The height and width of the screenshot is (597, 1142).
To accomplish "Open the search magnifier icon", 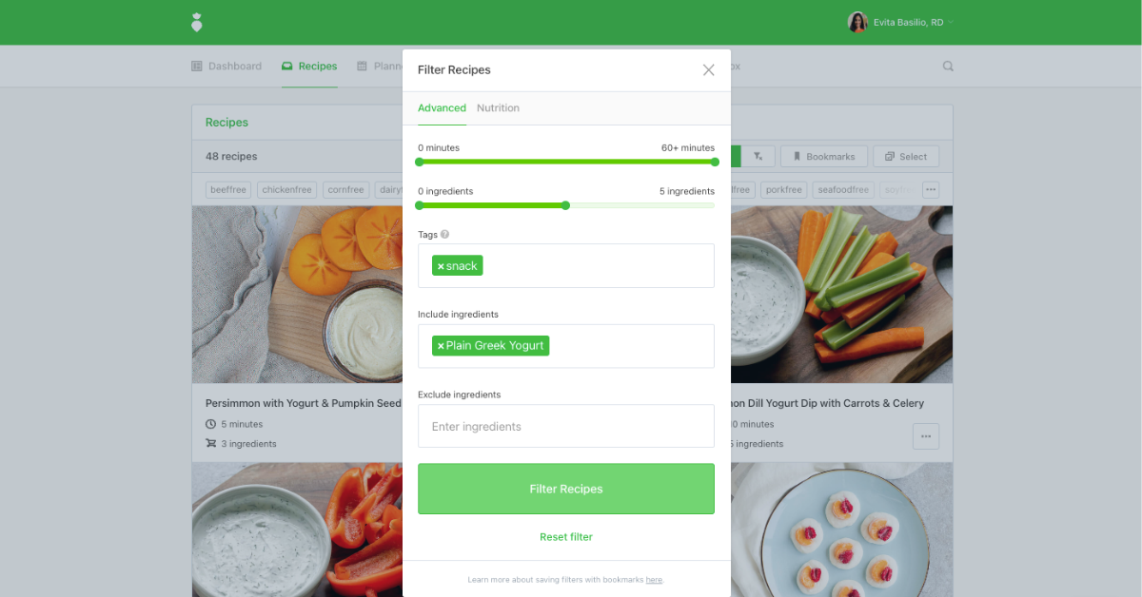I will point(948,67).
